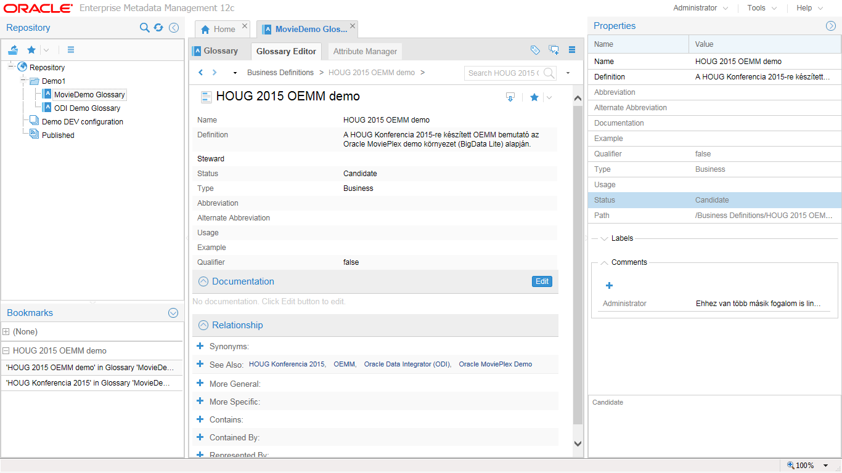The width and height of the screenshot is (842, 473).
Task: Open the Oracle Data Integrator (ODI) link
Action: pyautogui.click(x=407, y=364)
